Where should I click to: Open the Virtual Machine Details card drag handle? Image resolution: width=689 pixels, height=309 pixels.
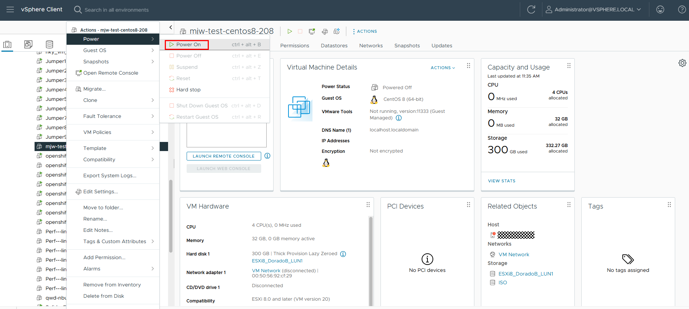tap(469, 66)
